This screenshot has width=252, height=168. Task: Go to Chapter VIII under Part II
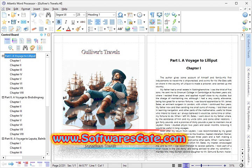click(17, 134)
